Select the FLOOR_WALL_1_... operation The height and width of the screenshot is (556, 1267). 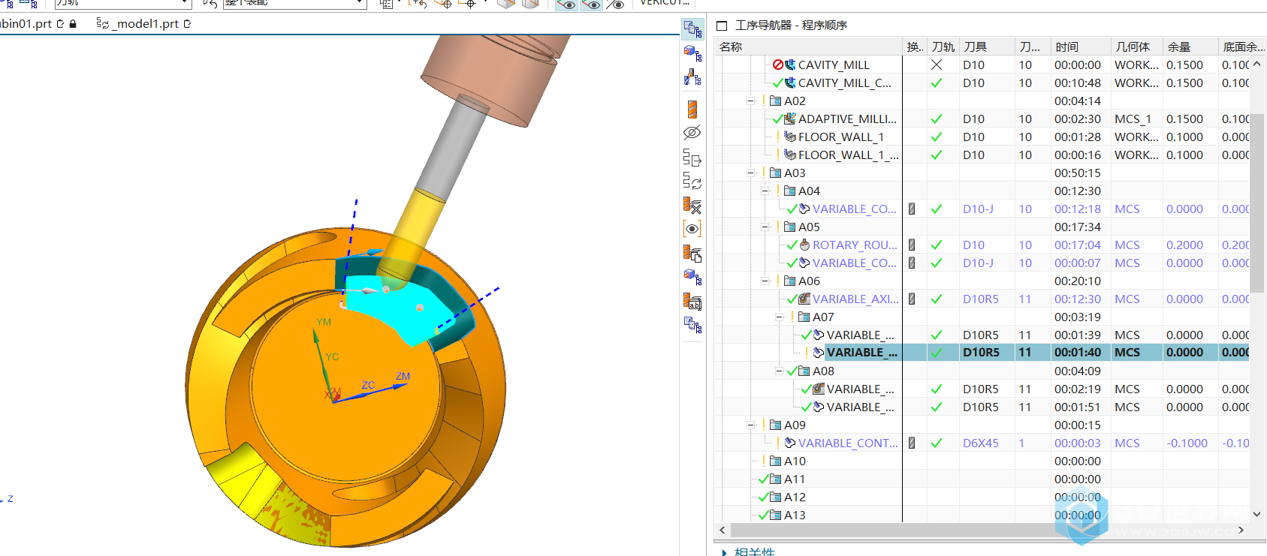click(848, 155)
